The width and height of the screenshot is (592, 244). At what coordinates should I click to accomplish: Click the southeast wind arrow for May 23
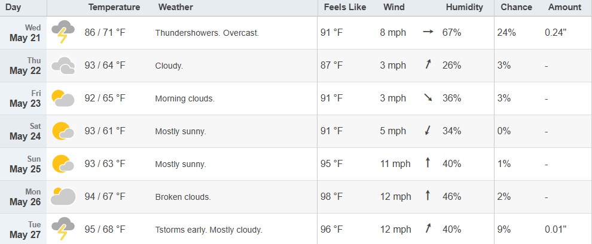point(428,98)
